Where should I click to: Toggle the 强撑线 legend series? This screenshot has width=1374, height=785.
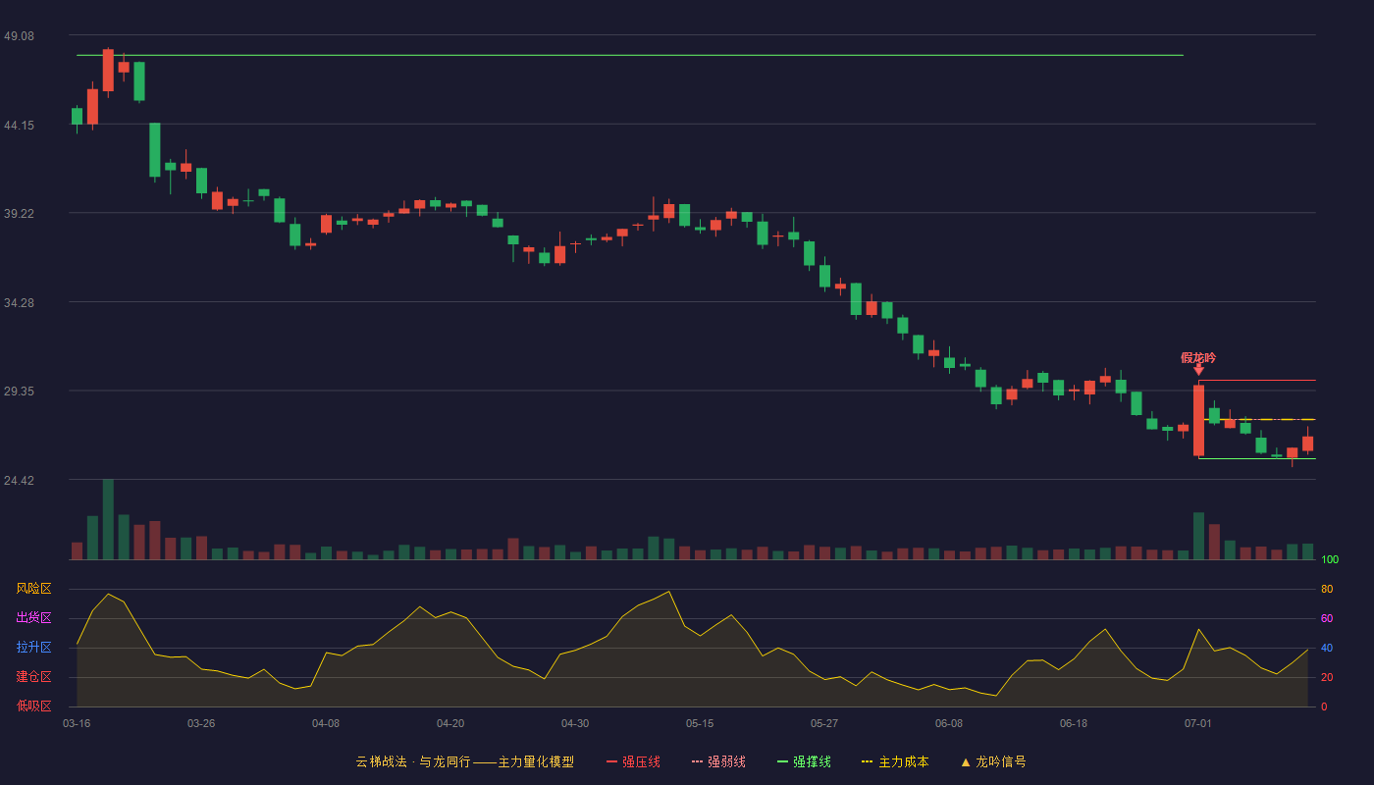pyautogui.click(x=812, y=762)
